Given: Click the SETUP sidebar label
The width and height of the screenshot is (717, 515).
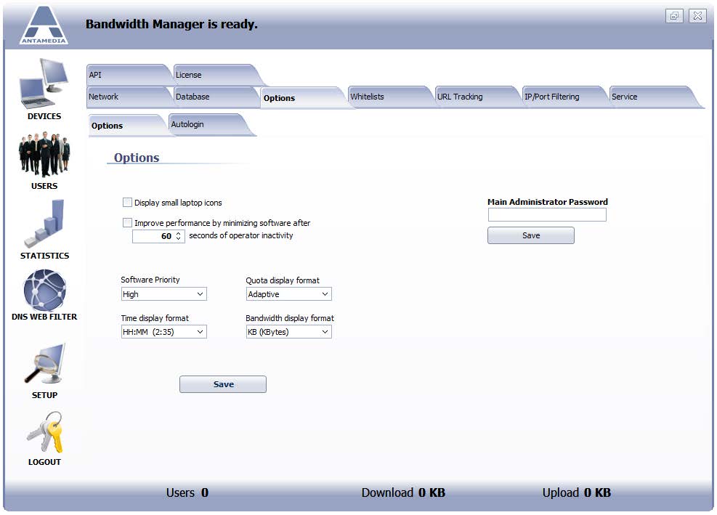Looking at the screenshot, I should (44, 395).
